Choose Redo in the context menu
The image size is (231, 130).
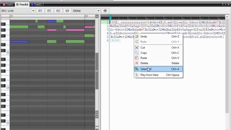[158, 42]
